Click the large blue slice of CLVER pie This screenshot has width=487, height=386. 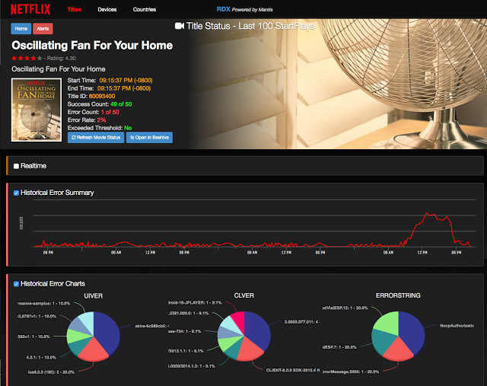[258, 330]
